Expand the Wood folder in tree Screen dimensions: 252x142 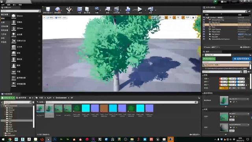click(5, 129)
